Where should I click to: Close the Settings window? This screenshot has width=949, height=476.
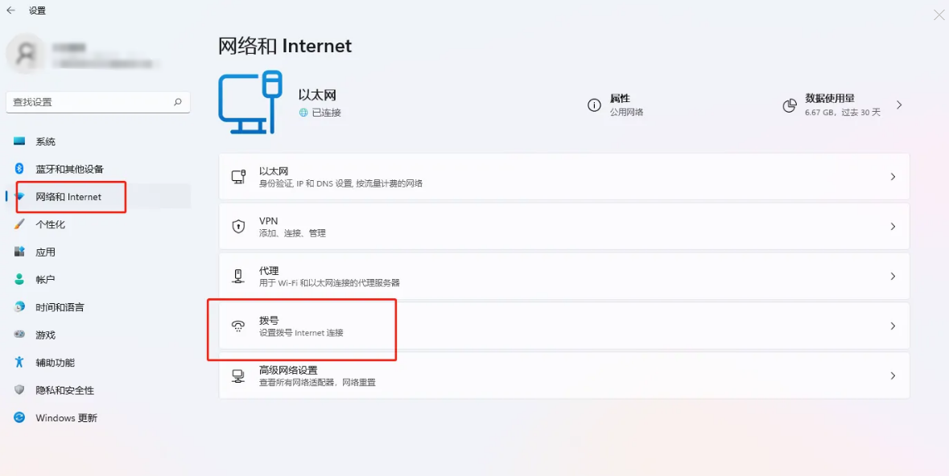click(939, 14)
